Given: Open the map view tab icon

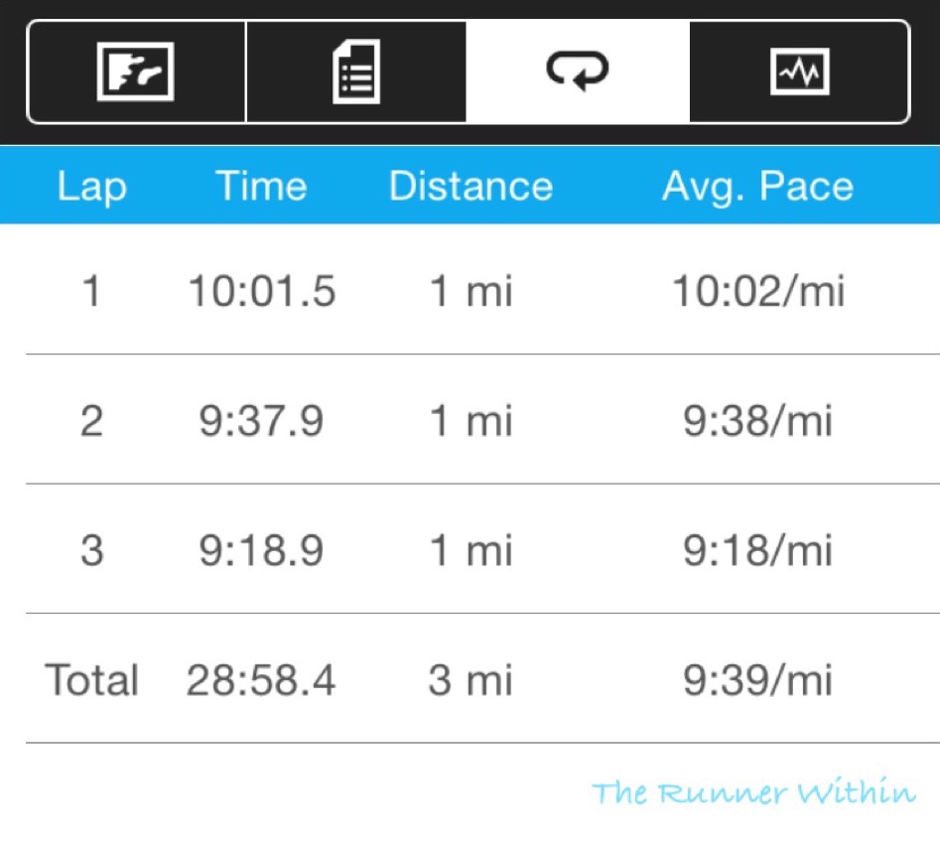Looking at the screenshot, I should click(x=136, y=71).
